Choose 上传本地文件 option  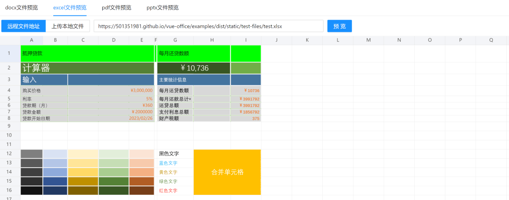[x=68, y=26]
